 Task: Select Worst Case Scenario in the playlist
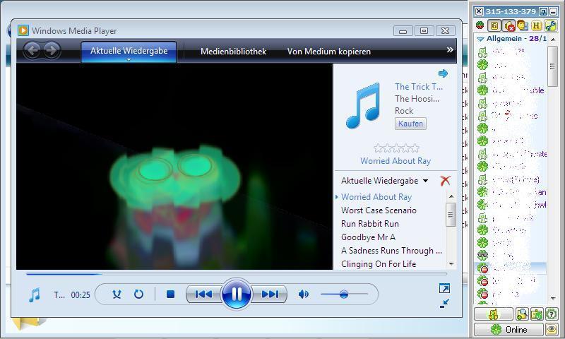379,210
